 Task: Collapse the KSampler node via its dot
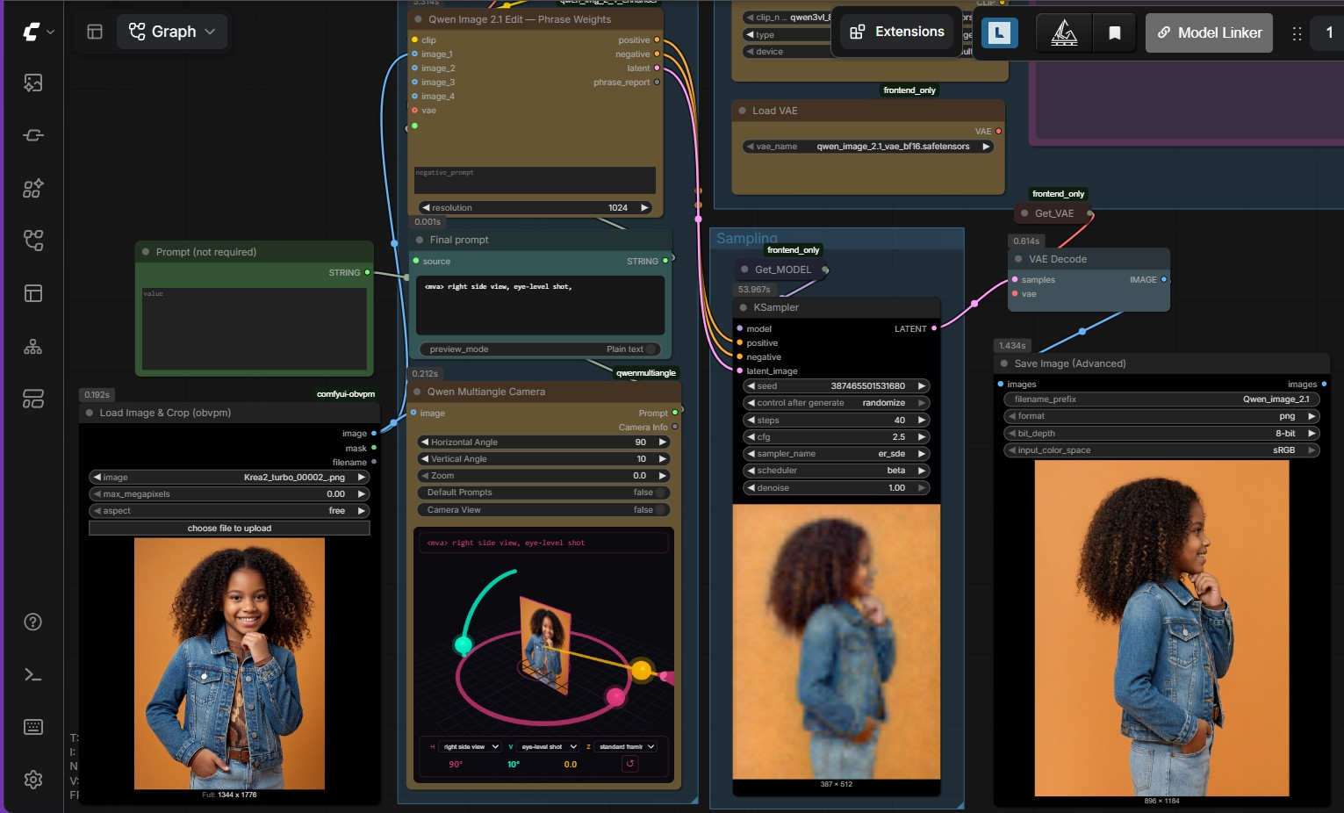743,307
